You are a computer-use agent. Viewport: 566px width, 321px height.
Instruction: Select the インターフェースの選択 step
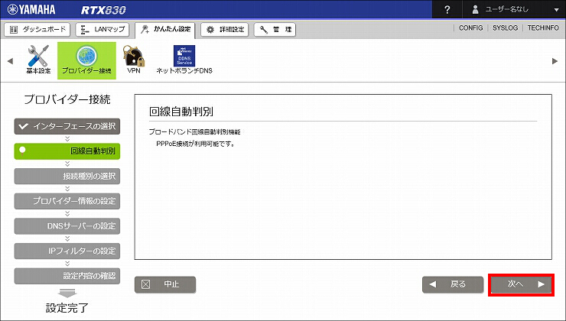[x=67, y=126]
